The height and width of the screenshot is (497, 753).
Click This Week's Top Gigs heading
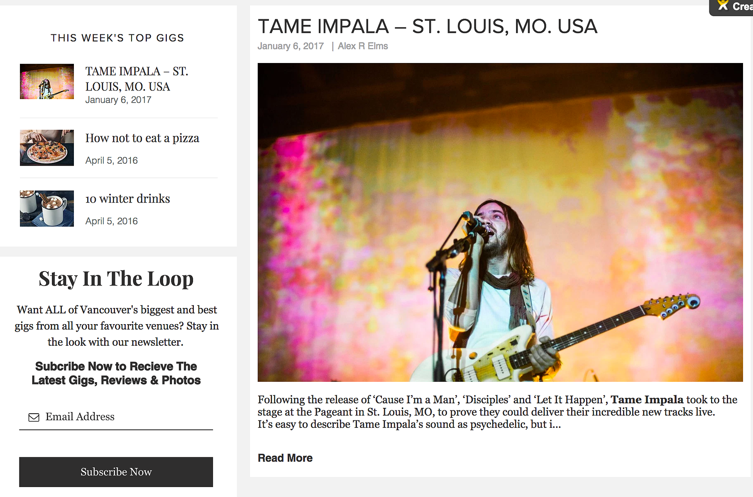[117, 38]
